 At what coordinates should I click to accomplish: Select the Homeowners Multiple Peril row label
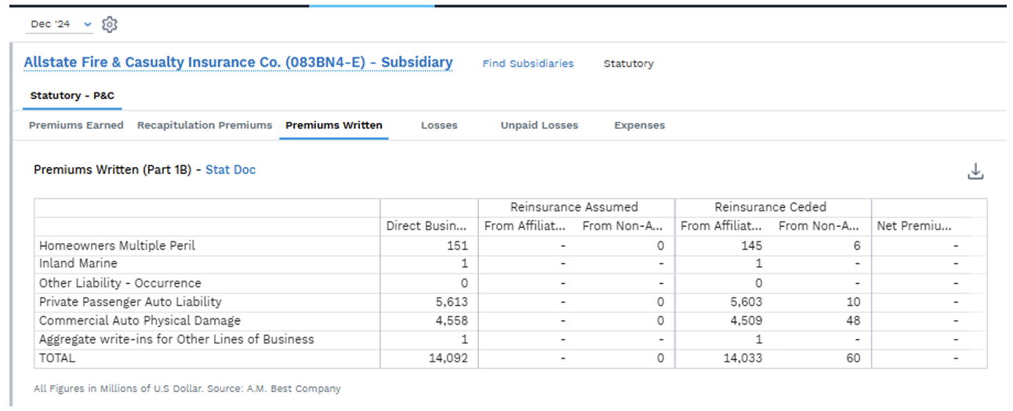point(118,246)
